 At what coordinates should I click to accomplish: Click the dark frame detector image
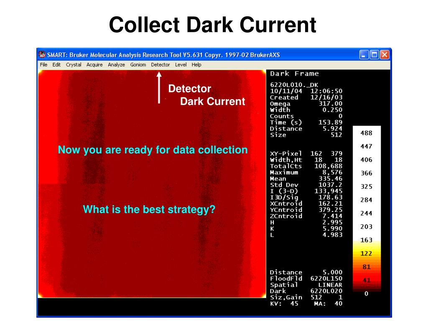point(152,184)
